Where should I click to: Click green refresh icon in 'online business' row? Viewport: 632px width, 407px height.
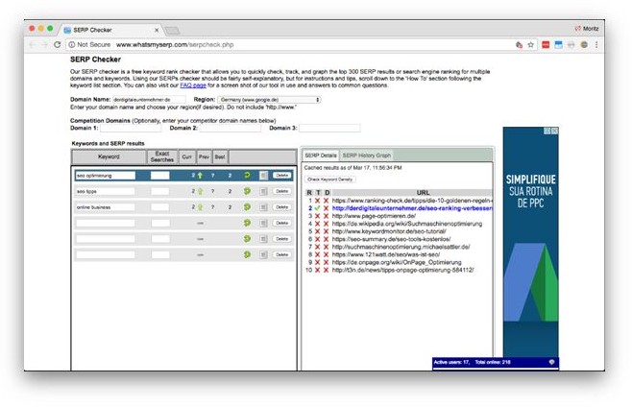click(x=247, y=207)
